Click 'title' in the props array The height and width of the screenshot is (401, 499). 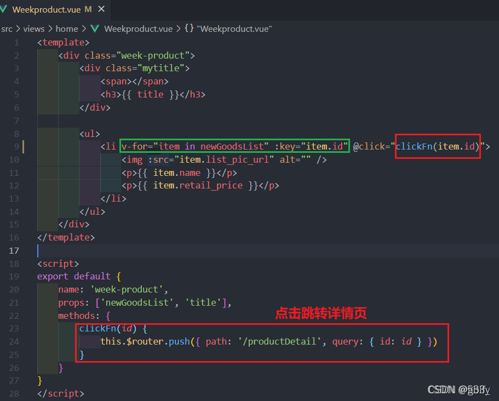[x=203, y=303]
